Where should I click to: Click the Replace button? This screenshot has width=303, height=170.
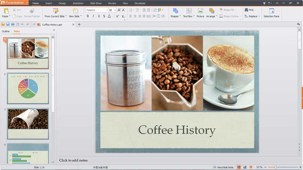click(x=252, y=16)
